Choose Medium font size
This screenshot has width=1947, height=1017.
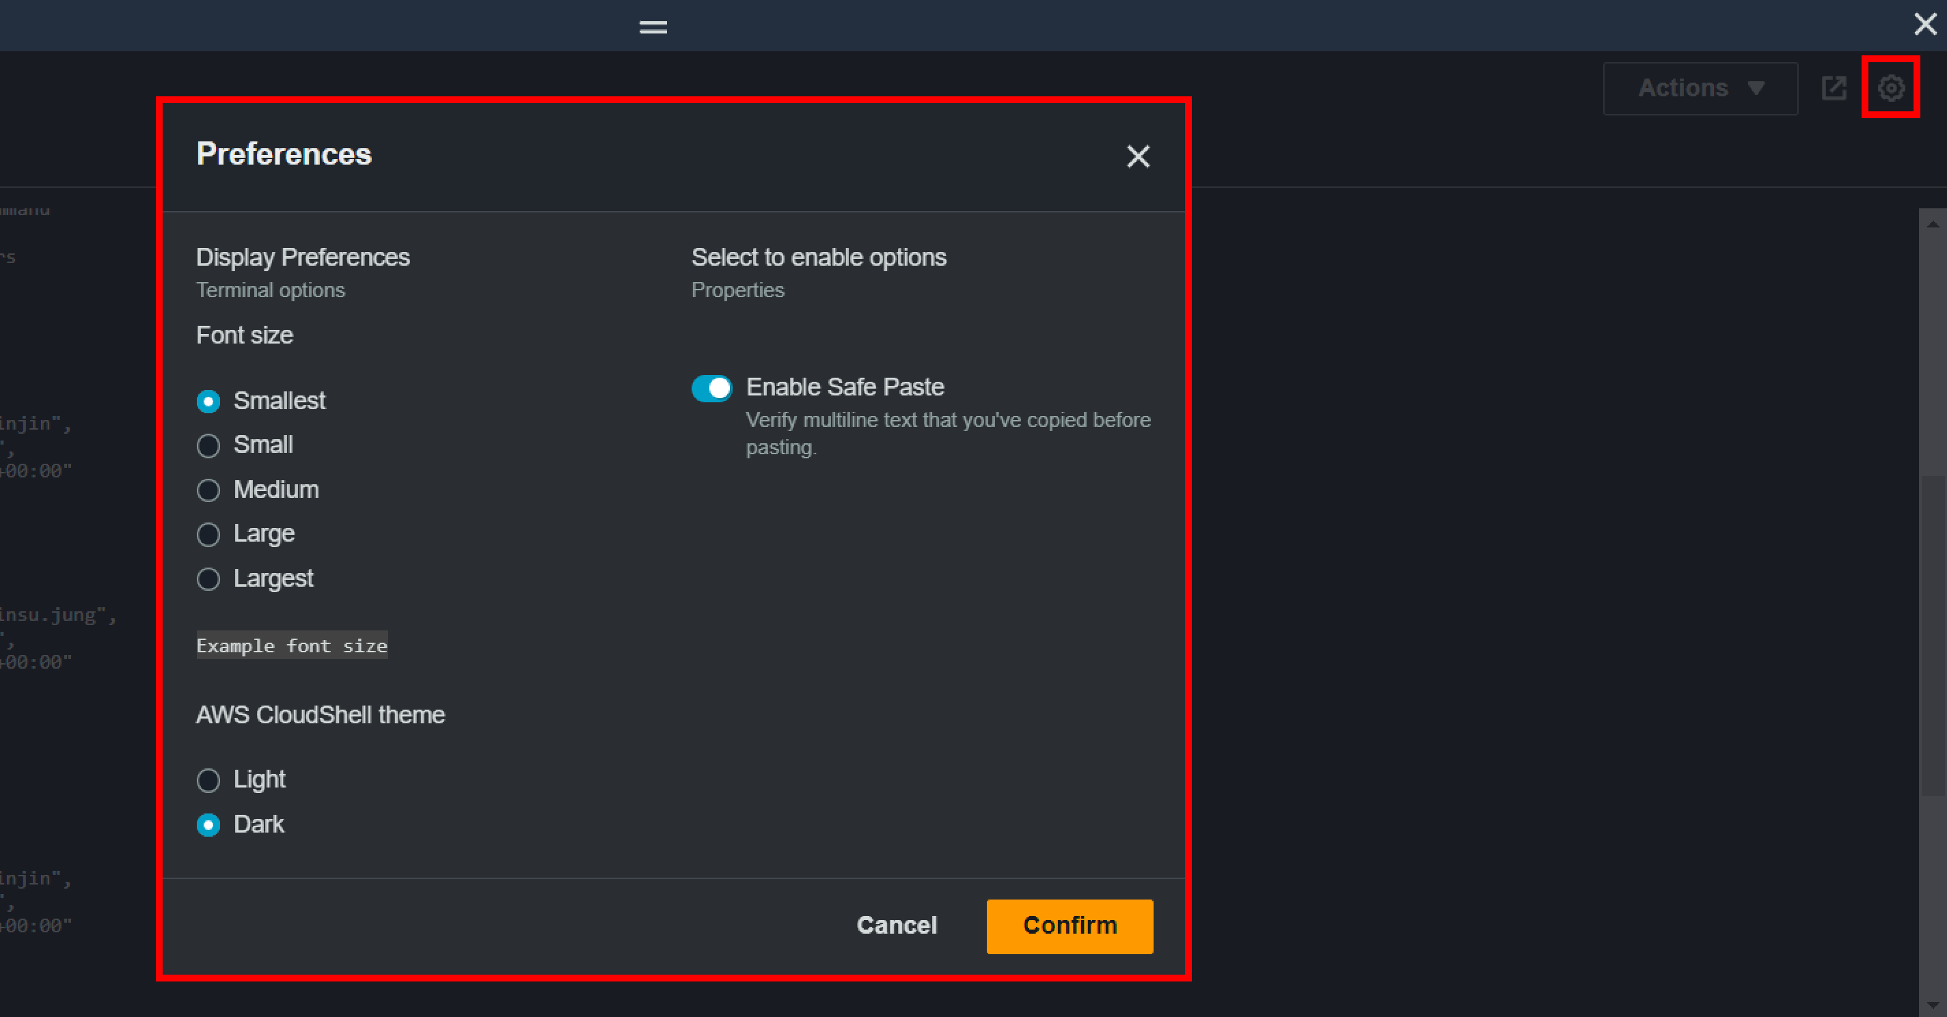coord(208,490)
